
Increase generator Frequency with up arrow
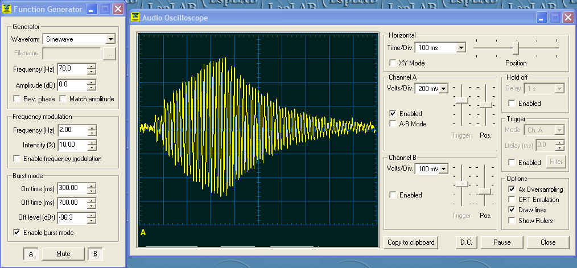pos(92,67)
